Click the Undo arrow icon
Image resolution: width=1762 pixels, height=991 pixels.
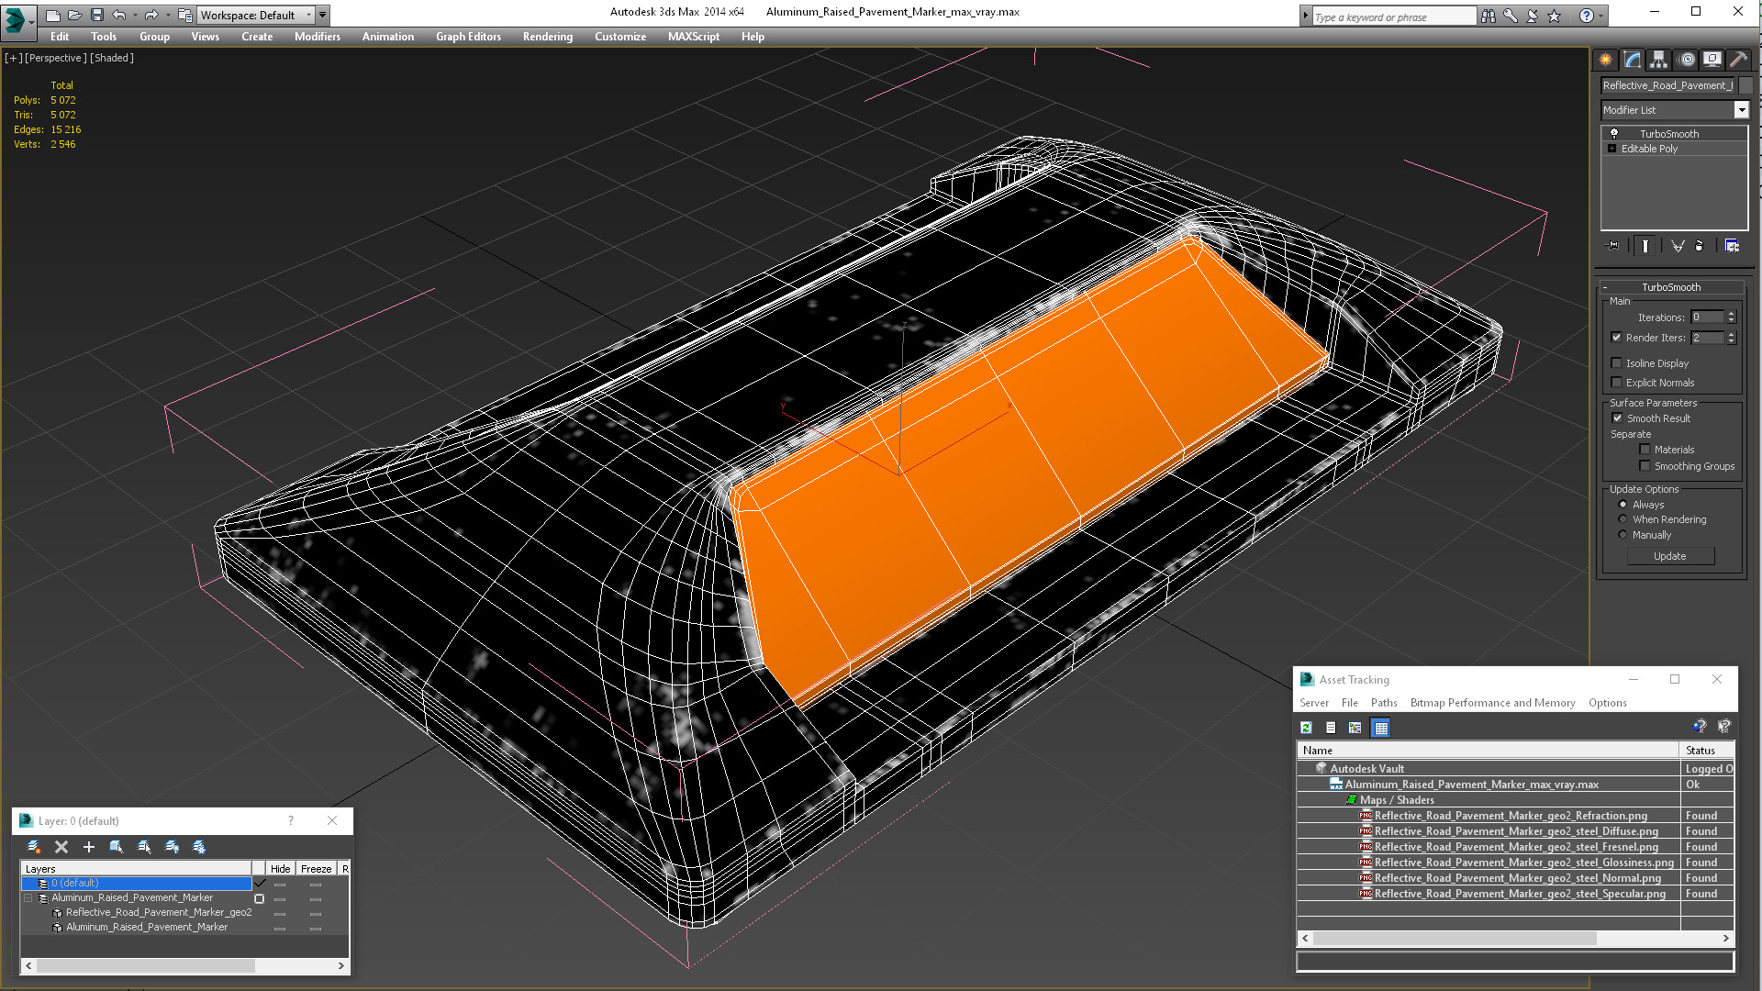coord(118,15)
